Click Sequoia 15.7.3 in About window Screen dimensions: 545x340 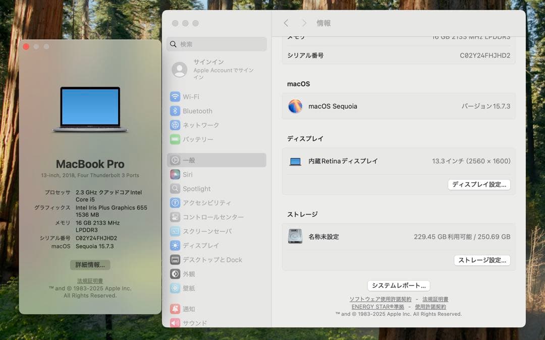pos(94,246)
